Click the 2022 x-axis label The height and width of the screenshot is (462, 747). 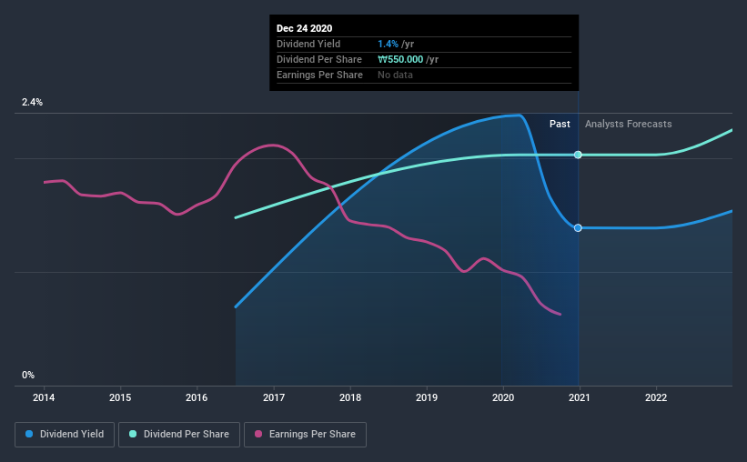click(656, 397)
